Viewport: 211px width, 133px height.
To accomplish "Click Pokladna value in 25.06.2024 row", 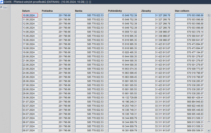I will click(56, 77).
